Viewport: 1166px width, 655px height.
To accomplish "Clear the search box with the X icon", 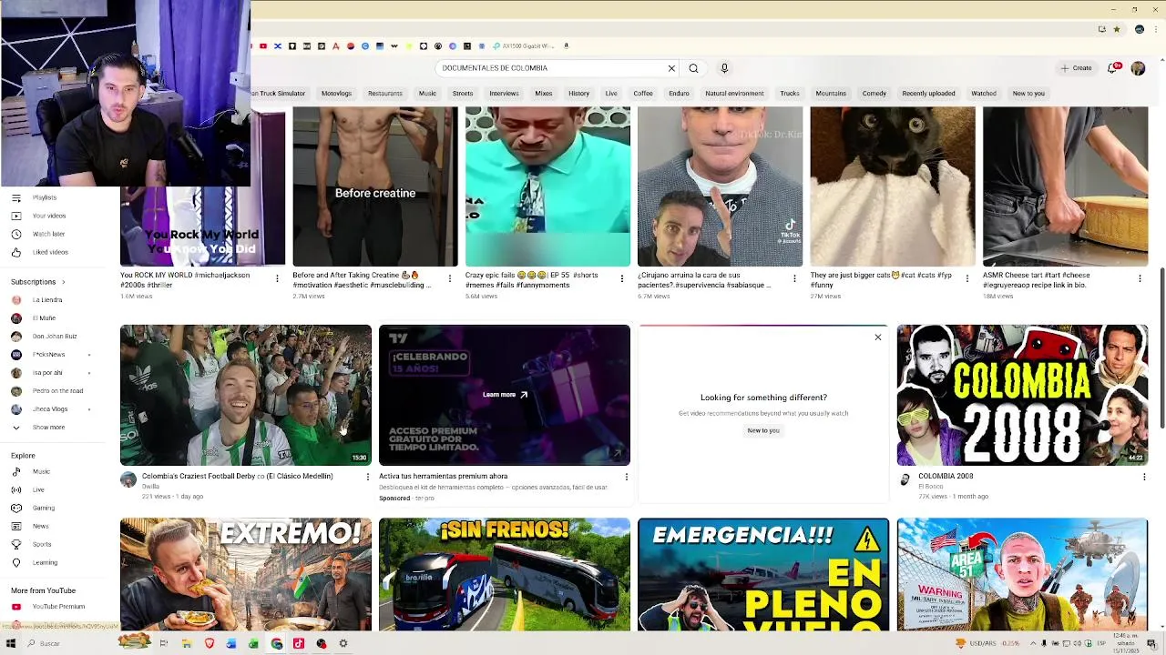I will [x=671, y=68].
